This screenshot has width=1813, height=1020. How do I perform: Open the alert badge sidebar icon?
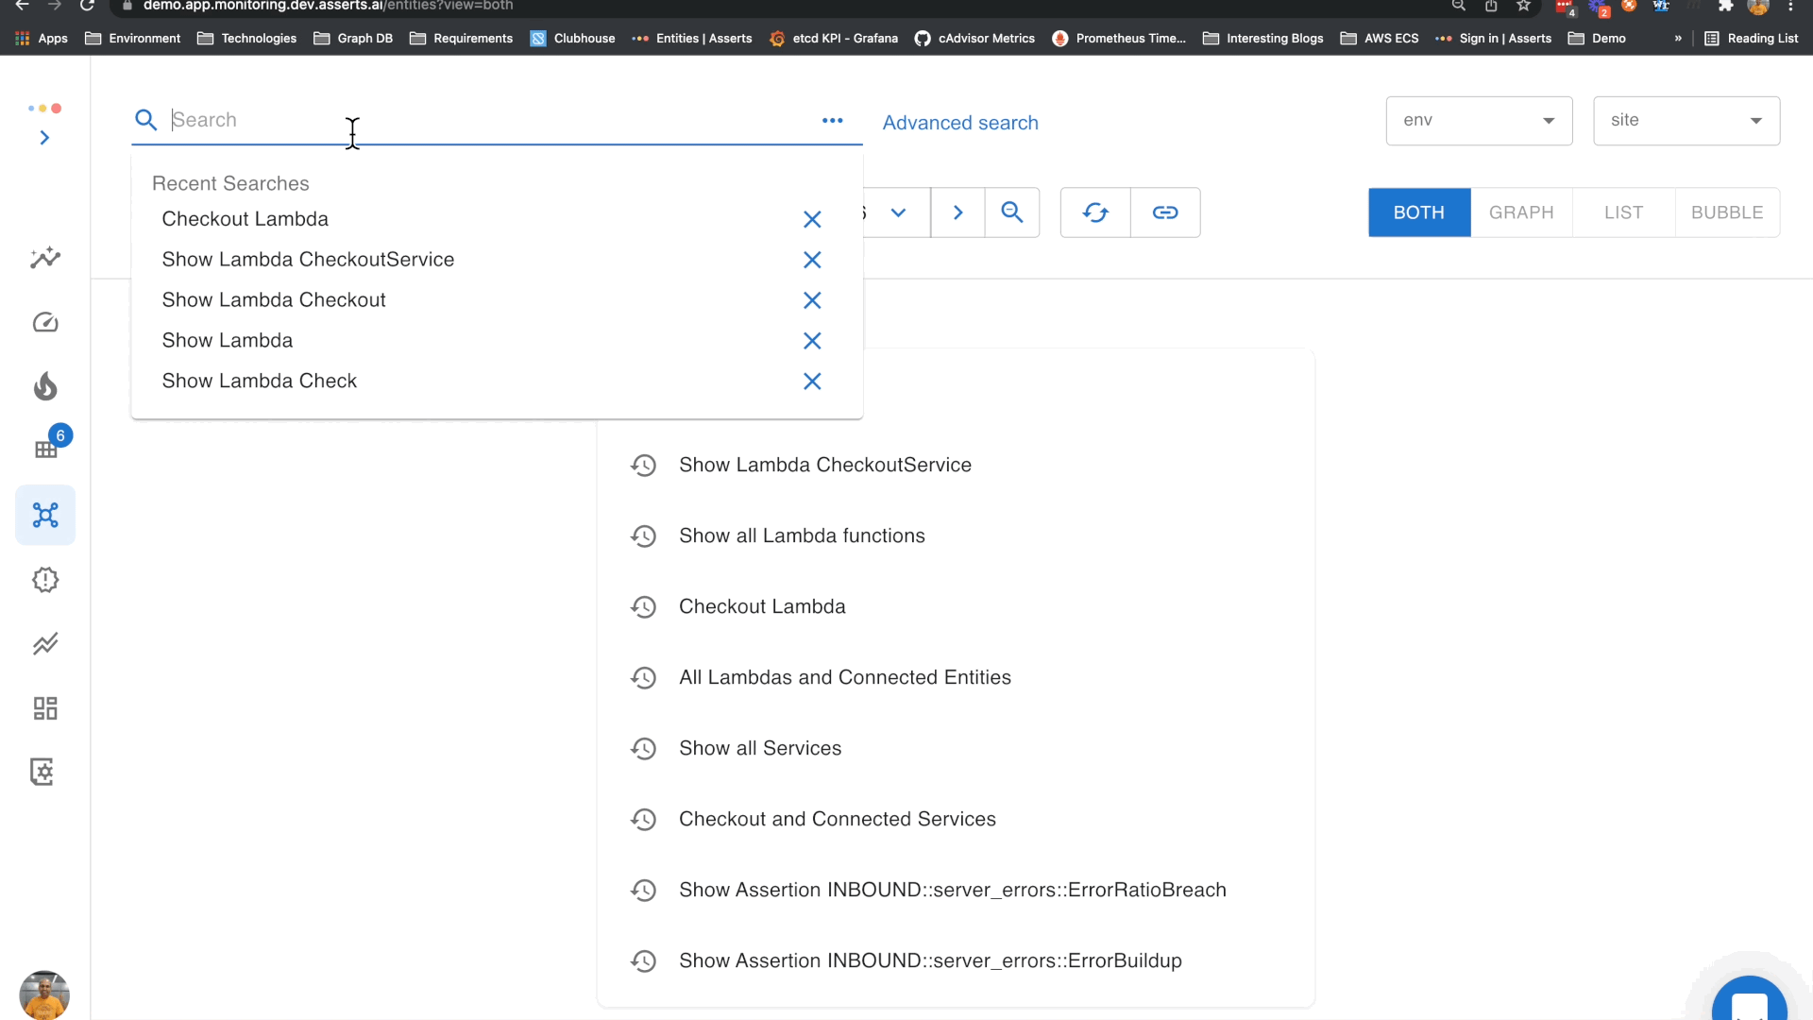(x=45, y=579)
